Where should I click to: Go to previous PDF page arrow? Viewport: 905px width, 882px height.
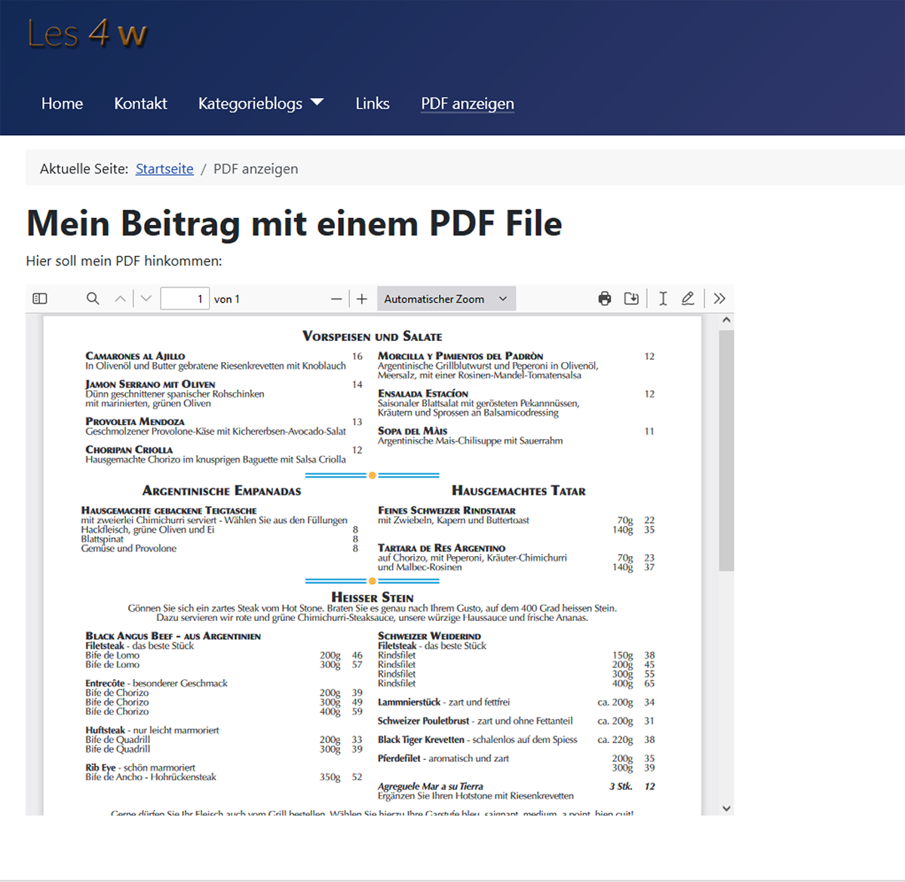121,299
